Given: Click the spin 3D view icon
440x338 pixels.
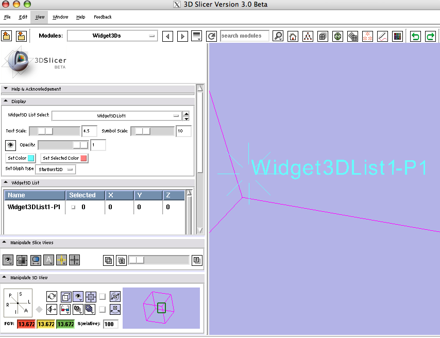Looking at the screenshot, I should (52, 296).
